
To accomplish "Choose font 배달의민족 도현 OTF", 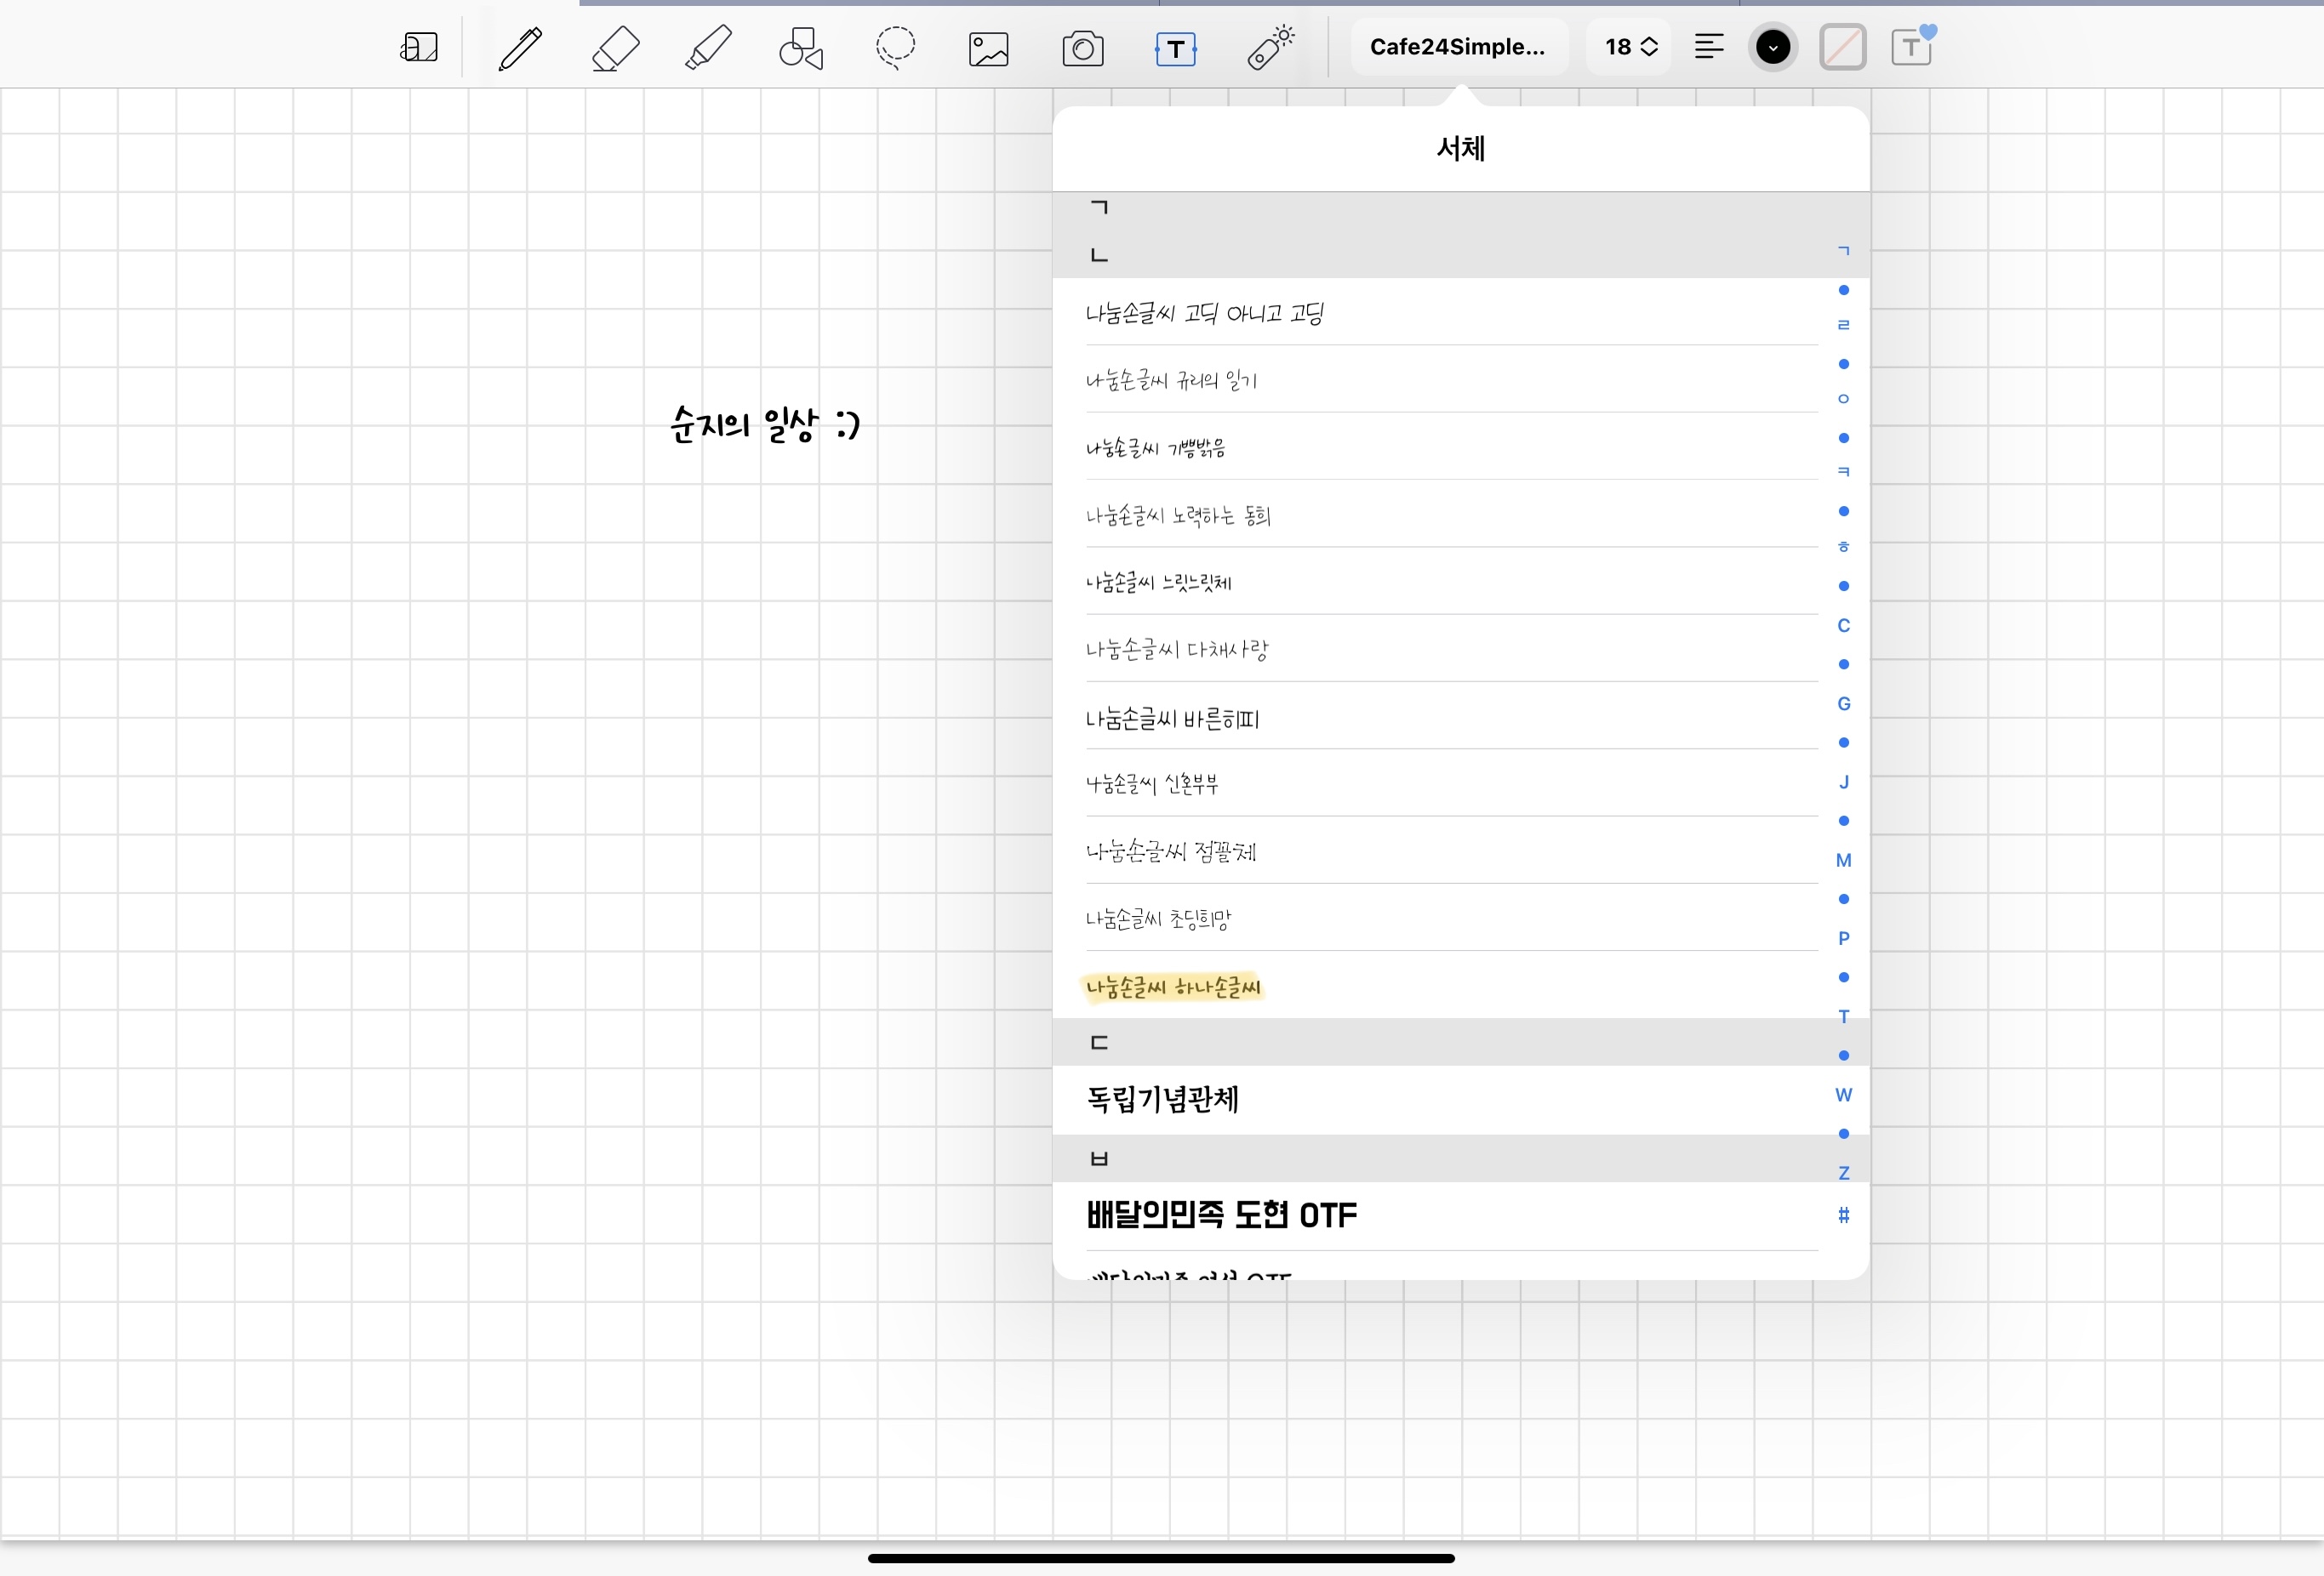I will pos(1221,1215).
